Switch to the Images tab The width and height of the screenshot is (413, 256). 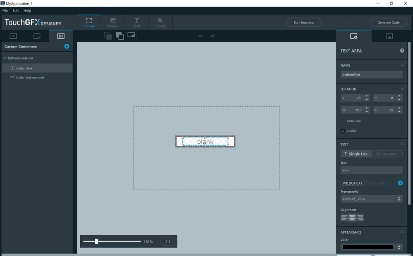click(113, 23)
